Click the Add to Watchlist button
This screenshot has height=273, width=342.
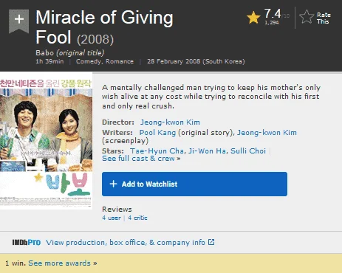[194, 184]
